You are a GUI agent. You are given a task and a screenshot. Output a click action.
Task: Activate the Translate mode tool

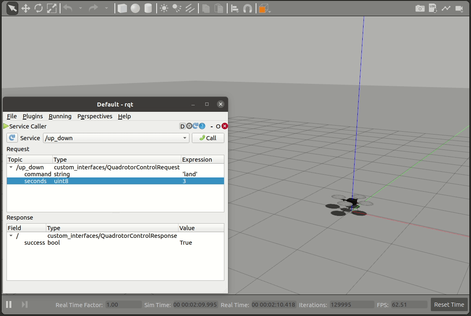26,9
